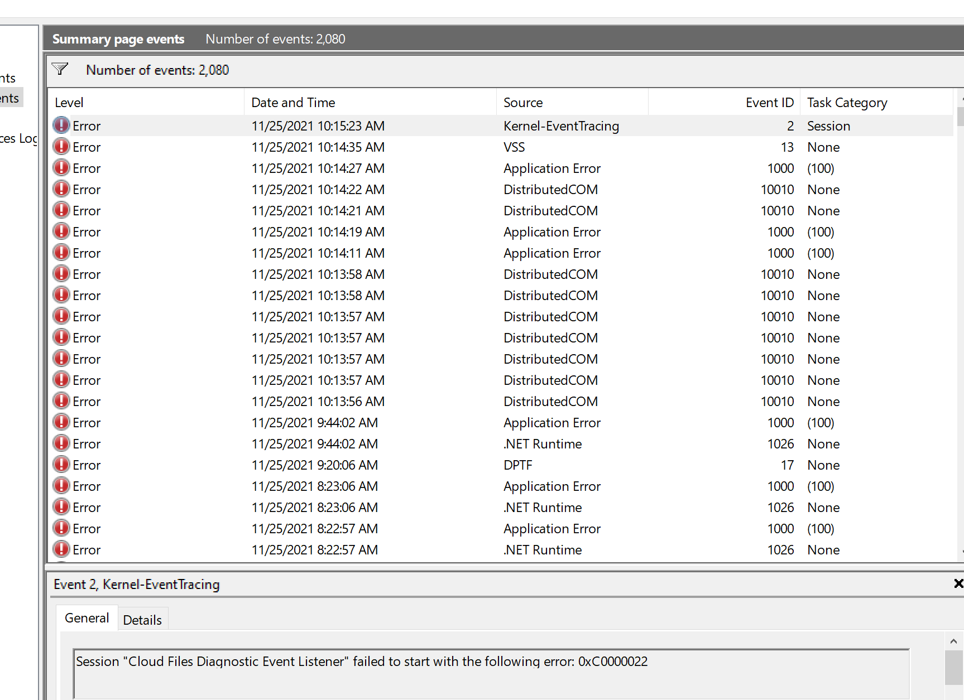Switch to the Details tab

click(x=142, y=620)
